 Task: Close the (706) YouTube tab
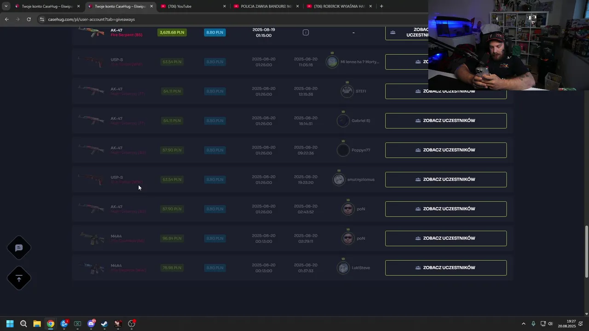[x=225, y=6]
